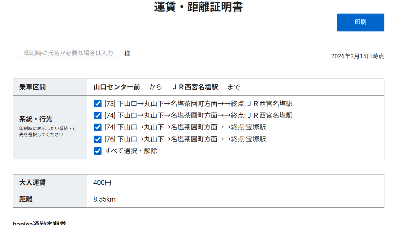Focus the name input field for printing
This screenshot has height=225, width=398.
click(x=68, y=53)
